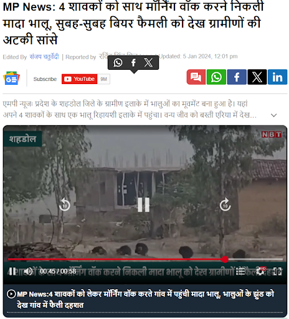Open Google News follow icon
Screen dimensions: 289x319
pyautogui.click(x=11, y=79)
